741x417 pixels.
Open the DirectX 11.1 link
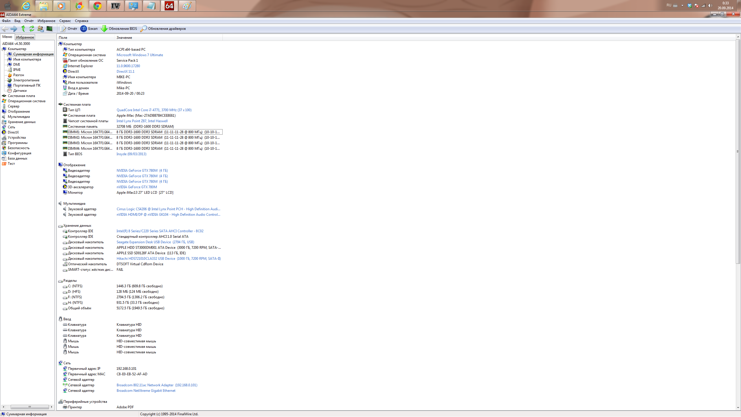tap(125, 72)
